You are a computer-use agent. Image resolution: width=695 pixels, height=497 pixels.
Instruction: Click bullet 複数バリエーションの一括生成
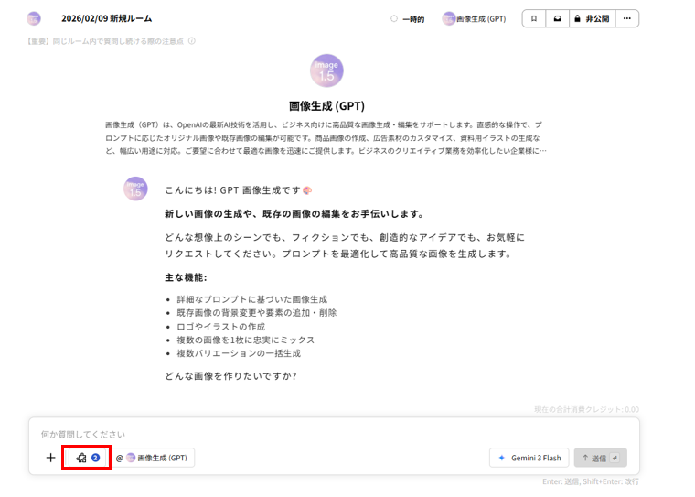[239, 353]
